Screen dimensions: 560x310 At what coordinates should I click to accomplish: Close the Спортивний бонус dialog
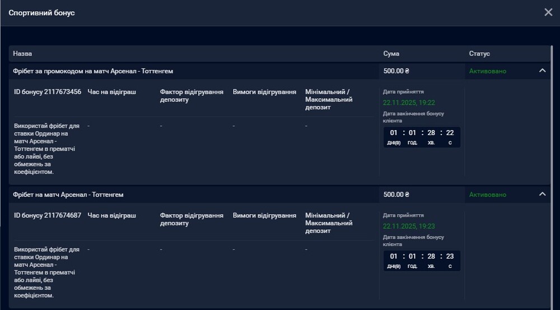[548, 12]
